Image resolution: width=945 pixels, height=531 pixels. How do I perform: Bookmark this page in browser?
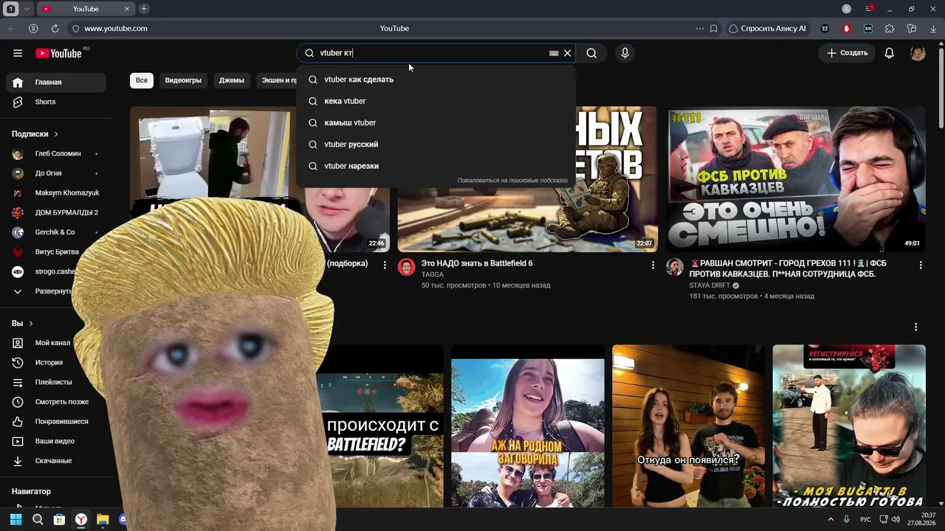point(713,29)
